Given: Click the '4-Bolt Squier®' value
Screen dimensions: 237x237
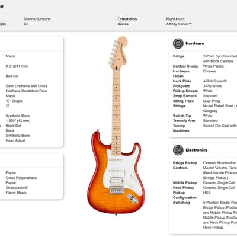Looking at the screenshot, I should (214, 81).
